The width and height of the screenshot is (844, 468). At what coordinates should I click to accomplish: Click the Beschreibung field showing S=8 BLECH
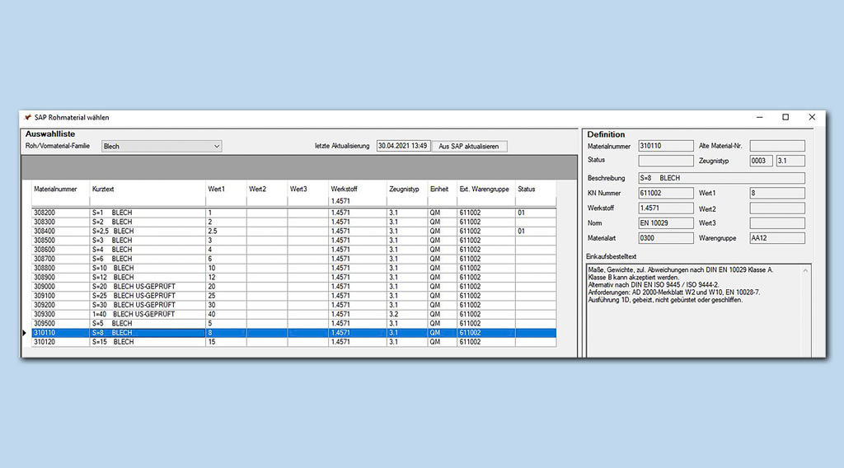click(721, 178)
